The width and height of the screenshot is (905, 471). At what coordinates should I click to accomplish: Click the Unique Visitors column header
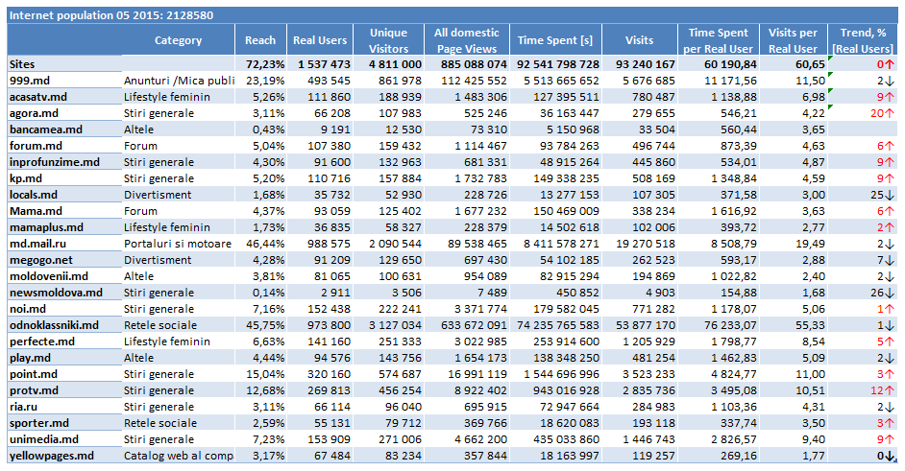pyautogui.click(x=388, y=40)
